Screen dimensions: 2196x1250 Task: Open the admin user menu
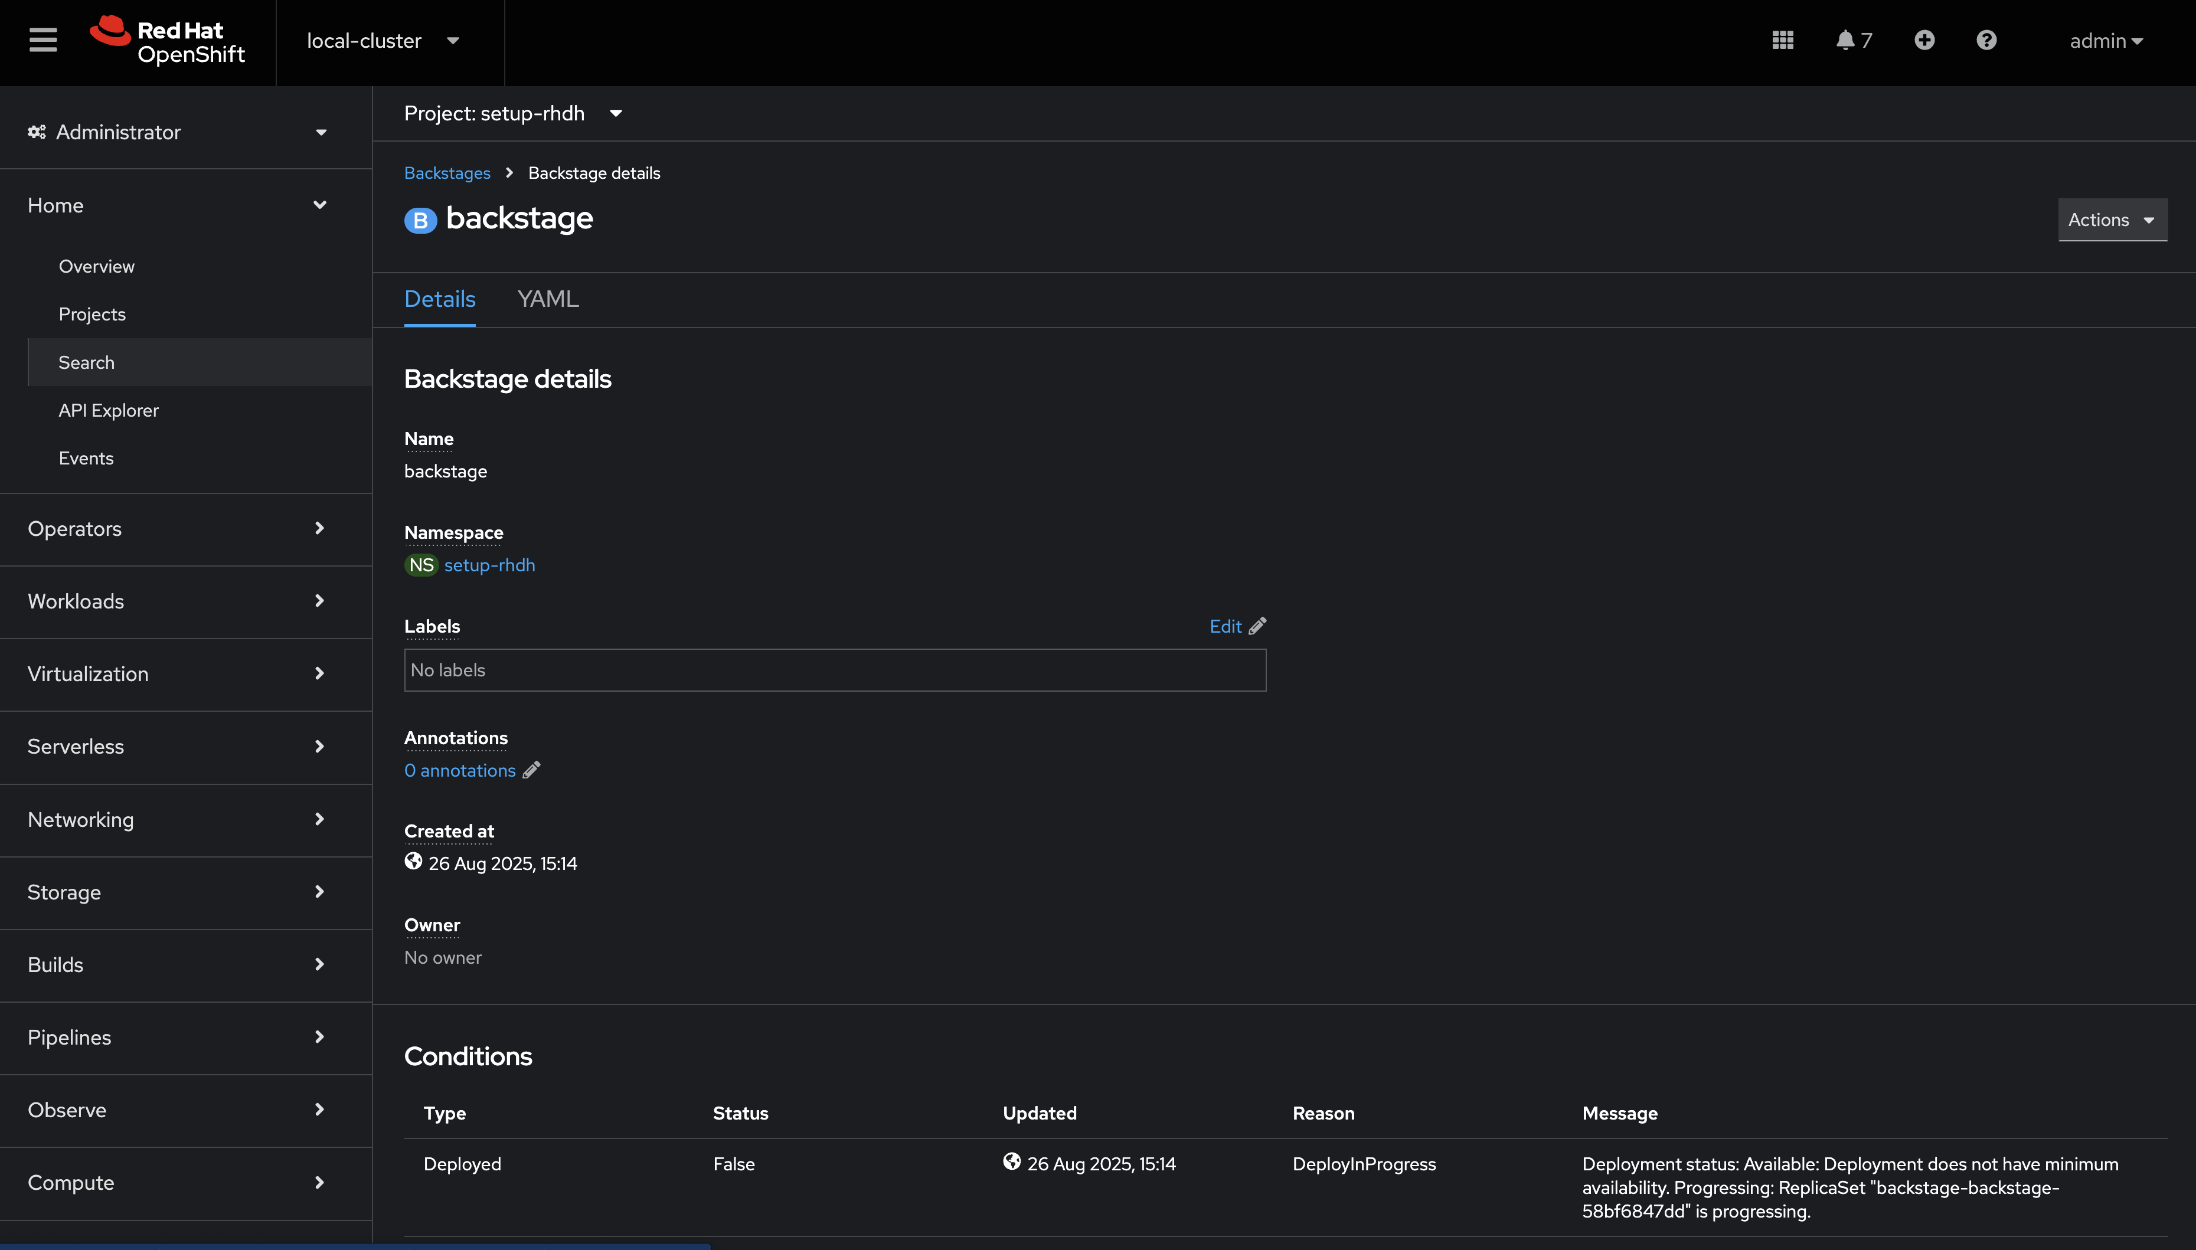(x=2107, y=40)
